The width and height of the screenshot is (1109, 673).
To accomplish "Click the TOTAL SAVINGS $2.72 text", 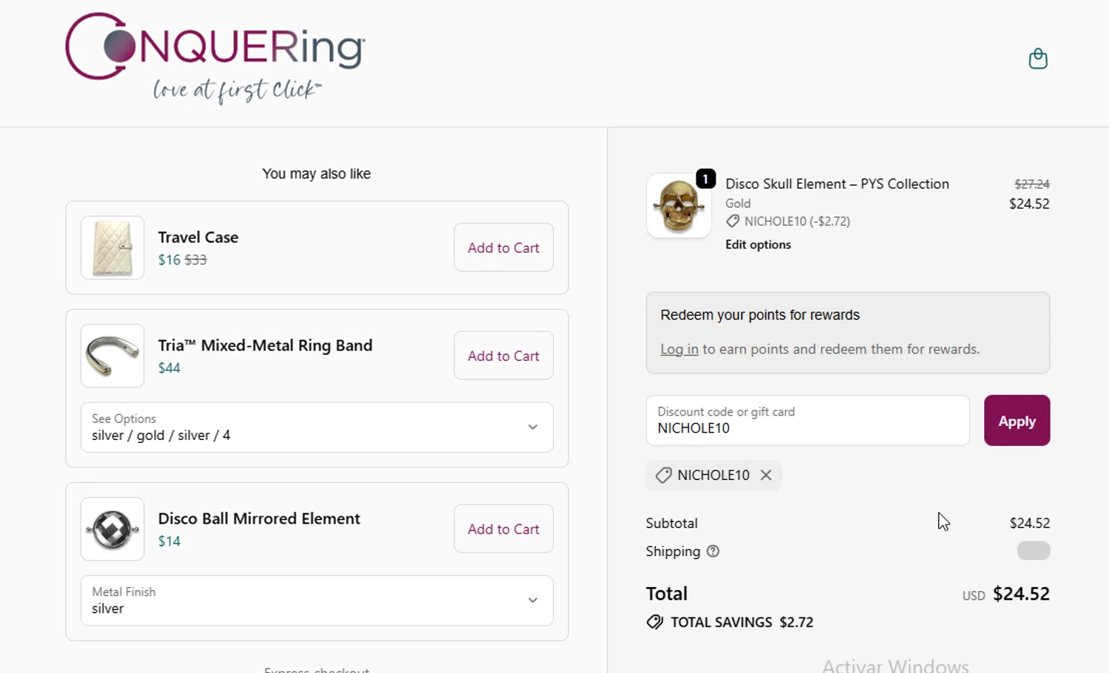I will click(x=742, y=622).
